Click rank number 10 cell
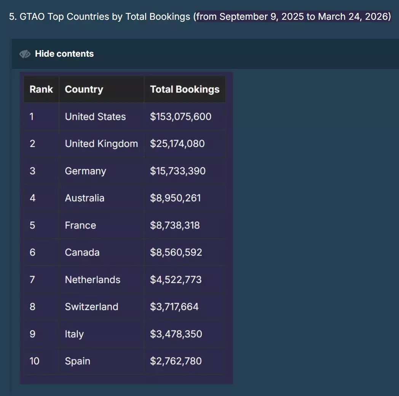 pos(34,361)
